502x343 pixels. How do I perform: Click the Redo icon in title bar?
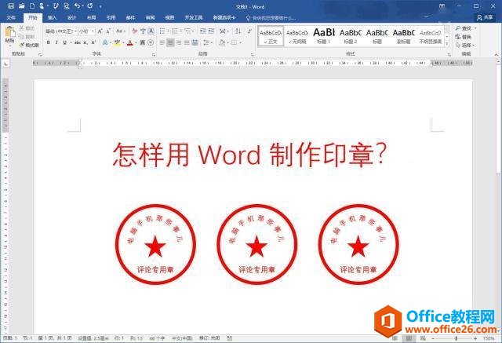coord(90,5)
